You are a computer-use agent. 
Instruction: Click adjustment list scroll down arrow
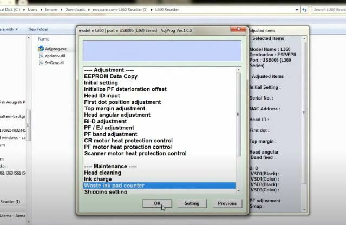pyautogui.click(x=238, y=190)
